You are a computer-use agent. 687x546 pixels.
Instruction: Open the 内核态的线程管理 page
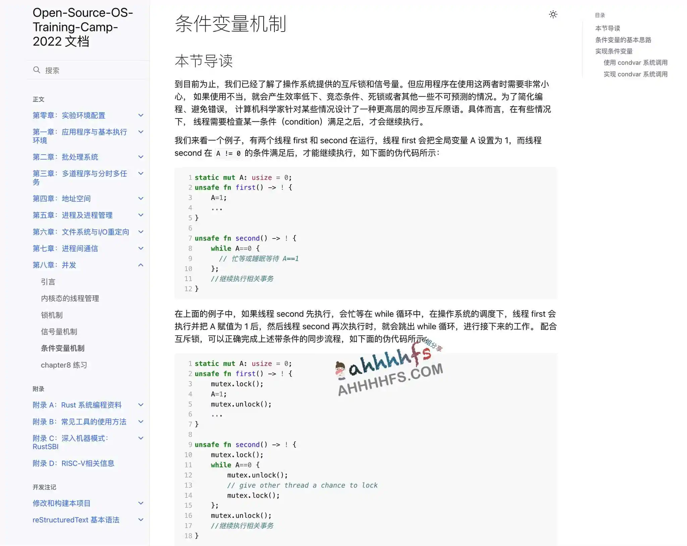70,298
